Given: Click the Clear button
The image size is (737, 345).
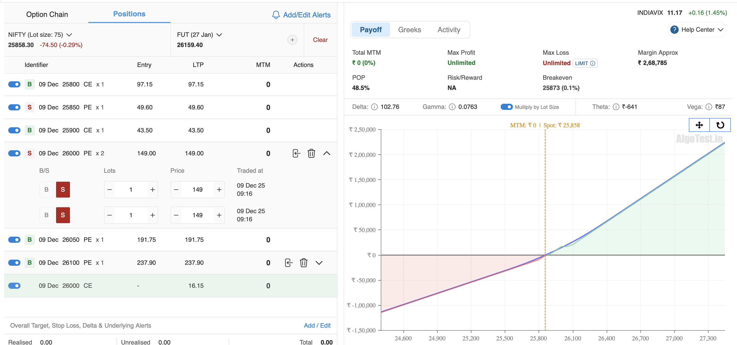Looking at the screenshot, I should (x=320, y=40).
